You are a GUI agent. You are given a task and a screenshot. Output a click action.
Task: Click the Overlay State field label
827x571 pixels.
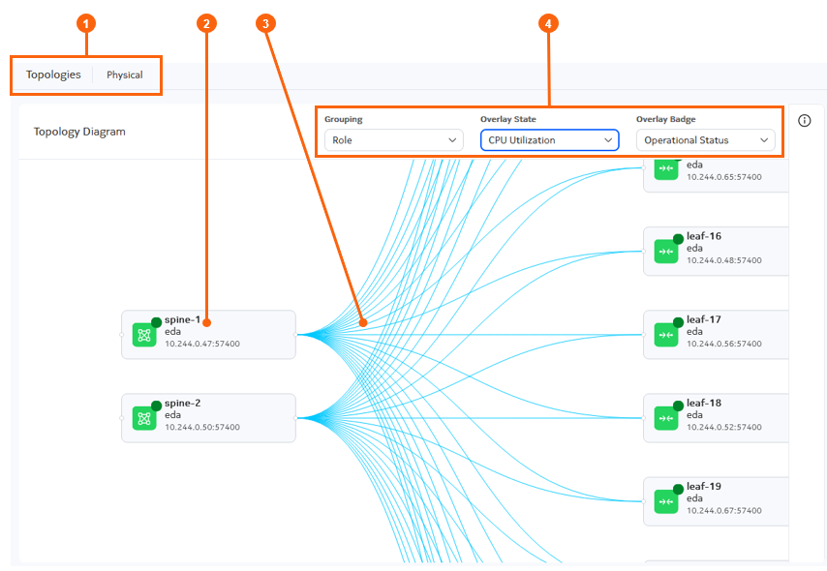pos(507,119)
